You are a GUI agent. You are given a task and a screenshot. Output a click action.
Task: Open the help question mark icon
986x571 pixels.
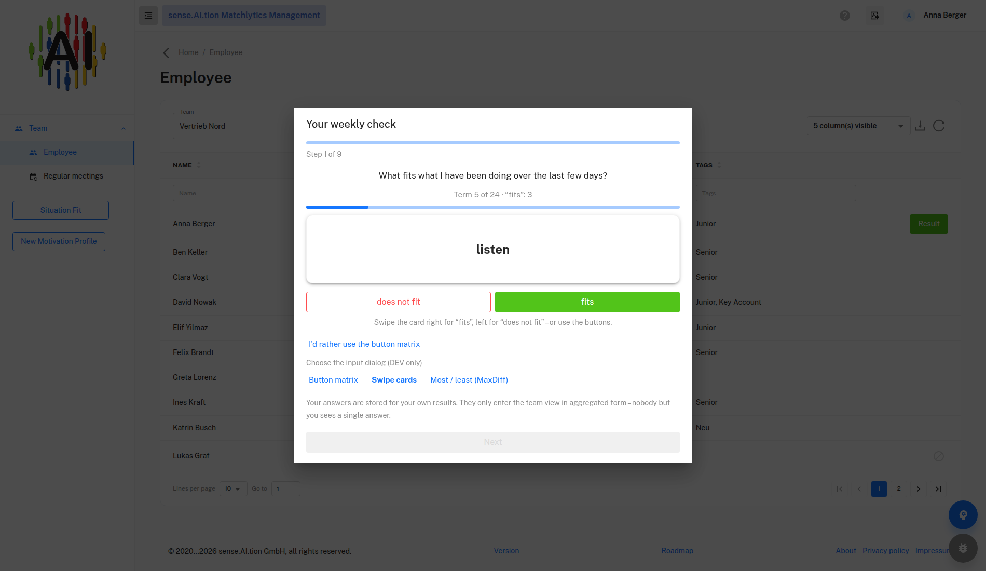click(845, 16)
